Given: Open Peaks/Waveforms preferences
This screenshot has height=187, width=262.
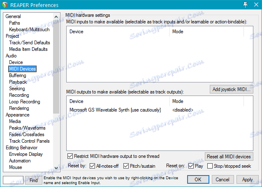Looking at the screenshot, I should [27, 128].
